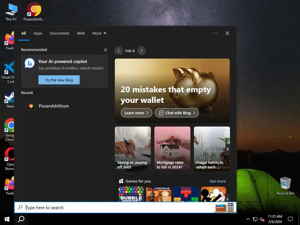The height and width of the screenshot is (225, 300).
Task: Click Chat with Bing button
Action: 177,113
